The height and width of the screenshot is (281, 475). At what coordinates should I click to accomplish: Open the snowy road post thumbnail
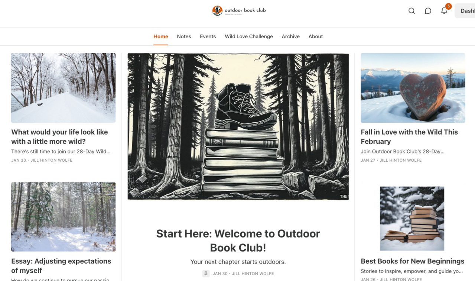63,88
